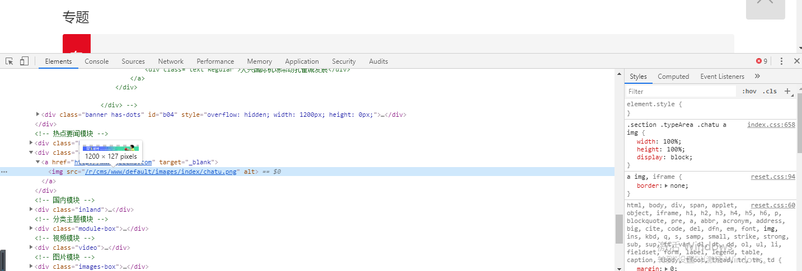This screenshot has height=271, width=802.
Task: Switch to the Computed styles tab
Action: (x=673, y=77)
